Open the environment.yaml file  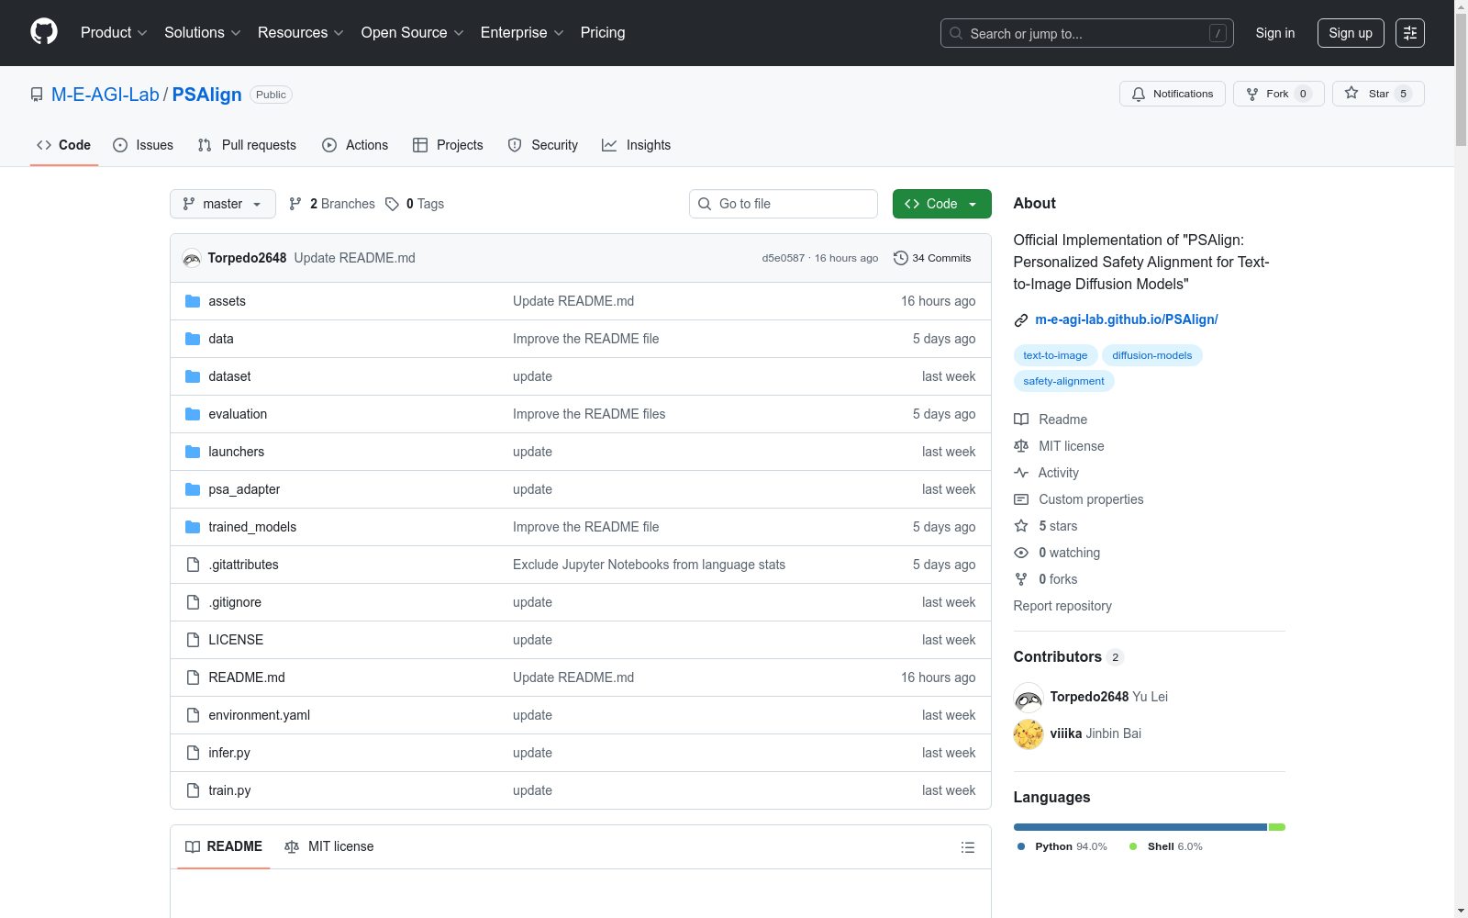pyautogui.click(x=260, y=715)
